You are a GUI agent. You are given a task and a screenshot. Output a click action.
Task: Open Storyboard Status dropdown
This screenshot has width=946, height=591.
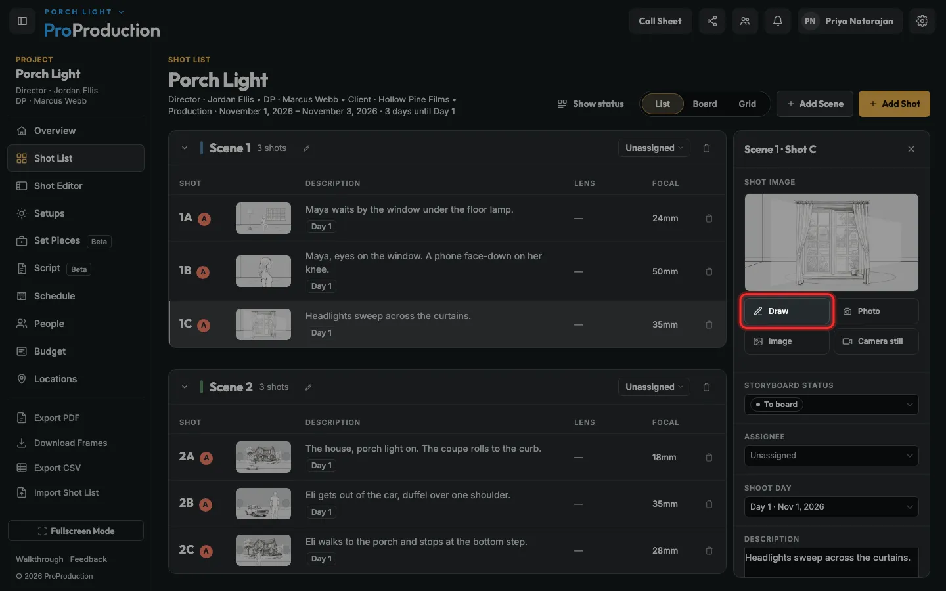[832, 405]
